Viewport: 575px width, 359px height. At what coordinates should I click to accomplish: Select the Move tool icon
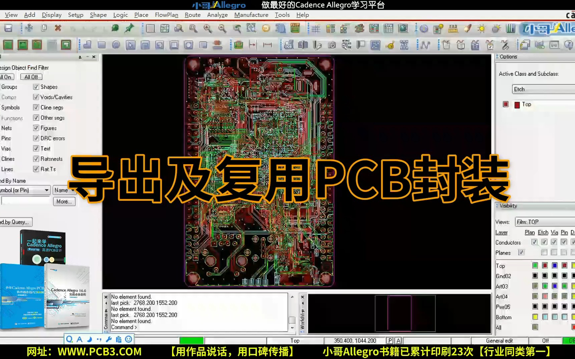click(29, 29)
